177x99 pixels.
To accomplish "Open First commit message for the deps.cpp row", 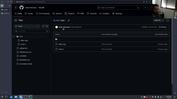I will click(x=106, y=44).
